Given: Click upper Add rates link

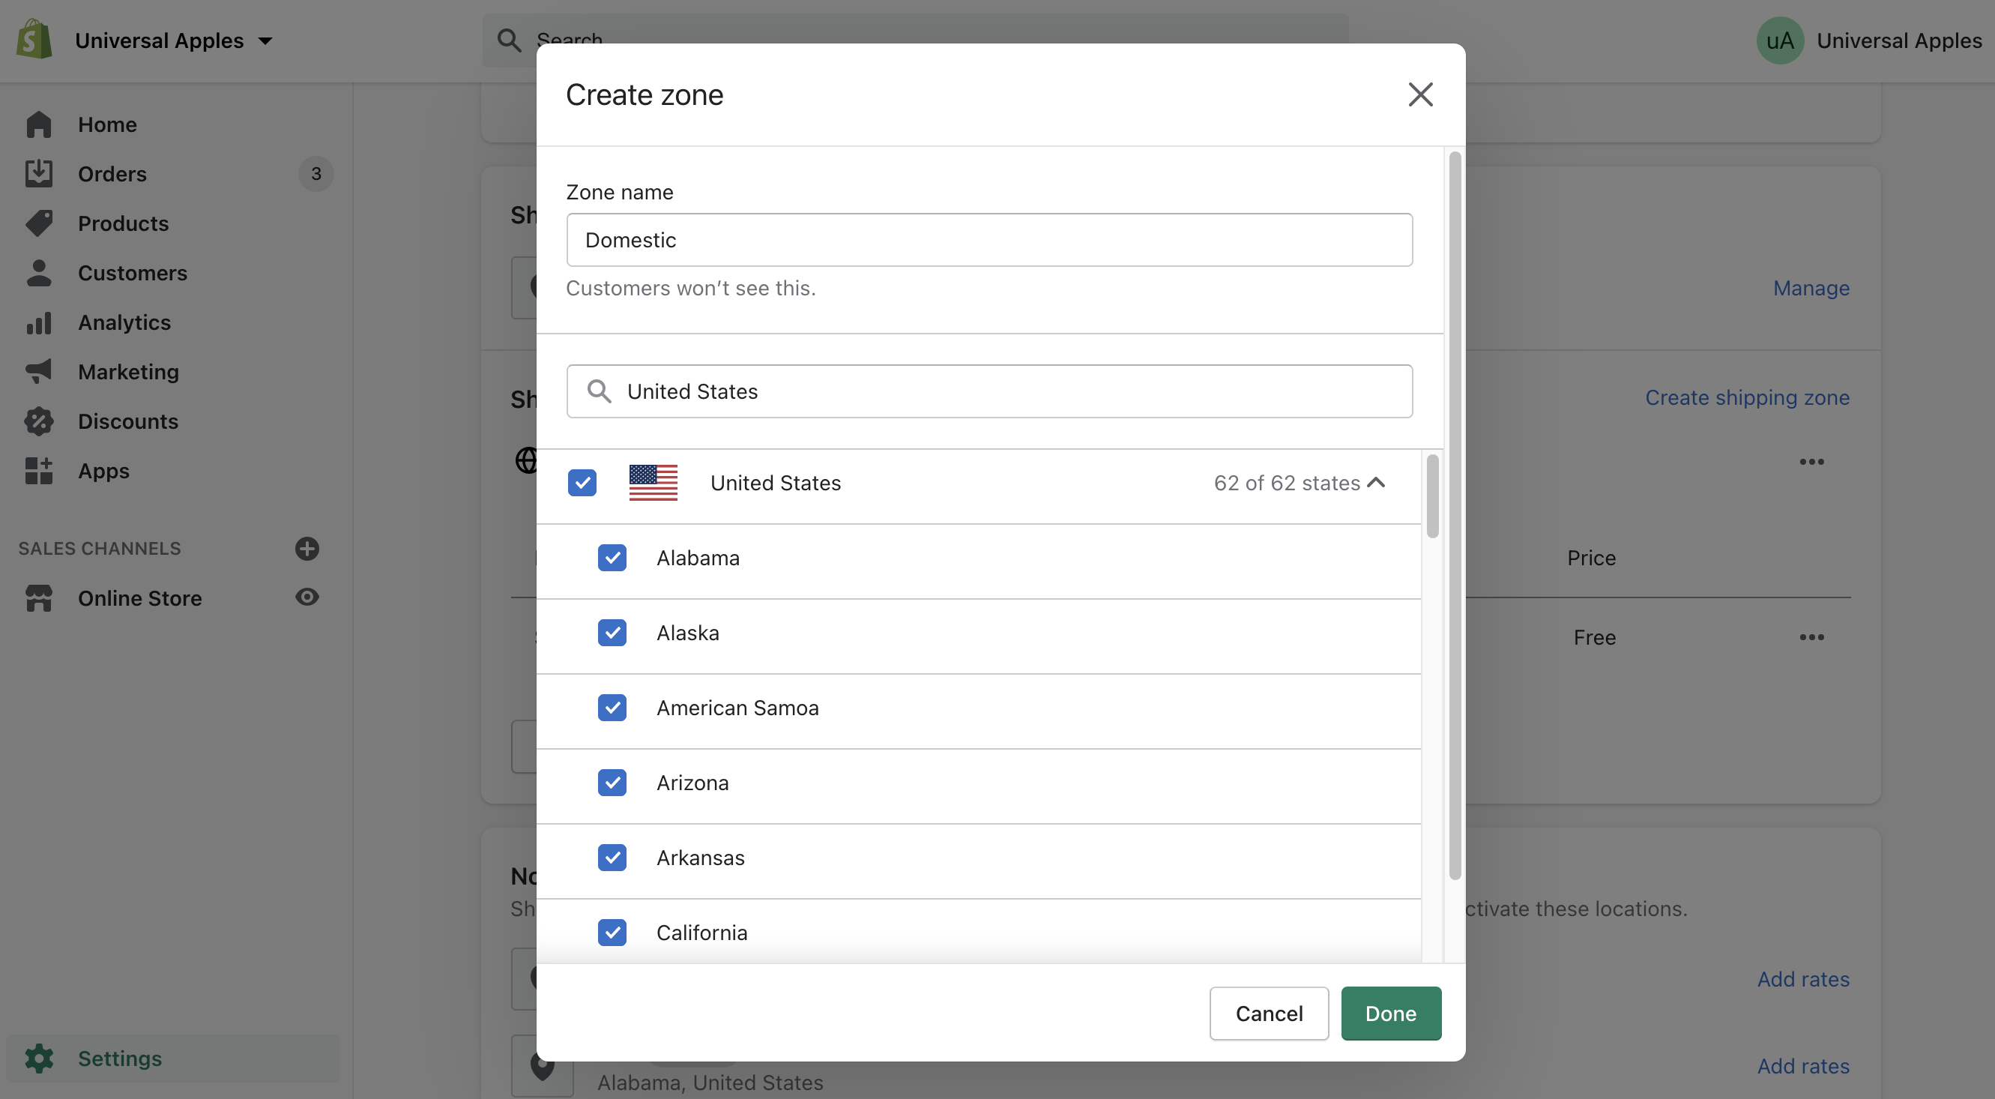Looking at the screenshot, I should coord(1803,979).
